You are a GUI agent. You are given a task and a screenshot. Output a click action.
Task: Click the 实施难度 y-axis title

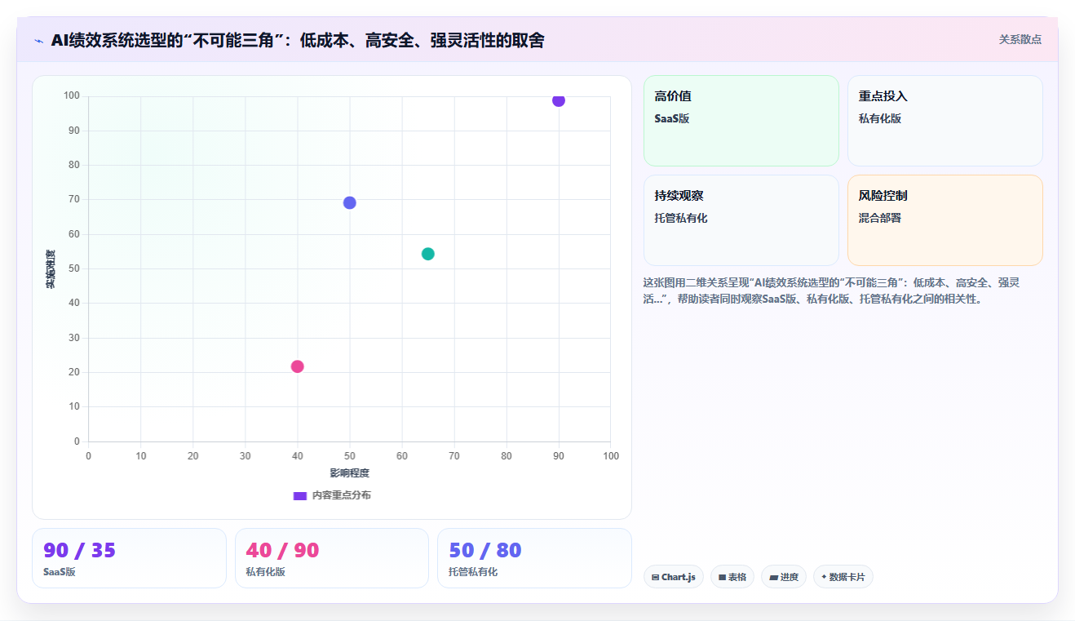[51, 269]
